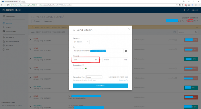Switch to the SENT transactions tab
Image resolution: width=201 pixels, height=109 pixels.
point(38,32)
